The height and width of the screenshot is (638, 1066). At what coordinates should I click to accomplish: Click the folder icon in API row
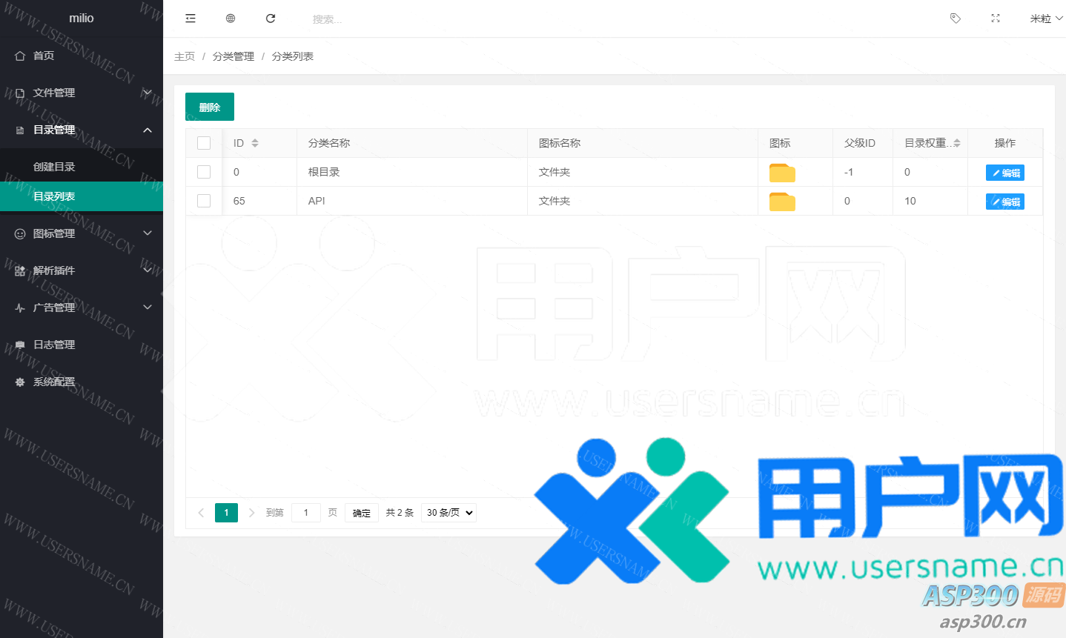tap(782, 202)
